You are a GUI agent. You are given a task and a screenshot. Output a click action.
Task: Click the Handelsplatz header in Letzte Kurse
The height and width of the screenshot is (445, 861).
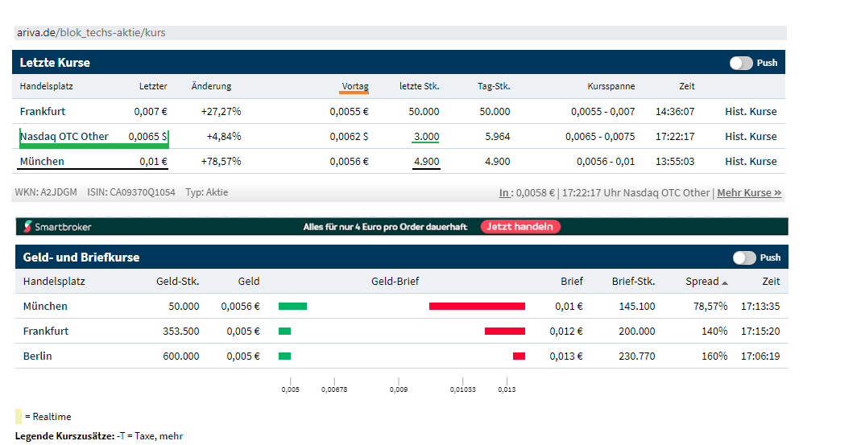(x=47, y=86)
